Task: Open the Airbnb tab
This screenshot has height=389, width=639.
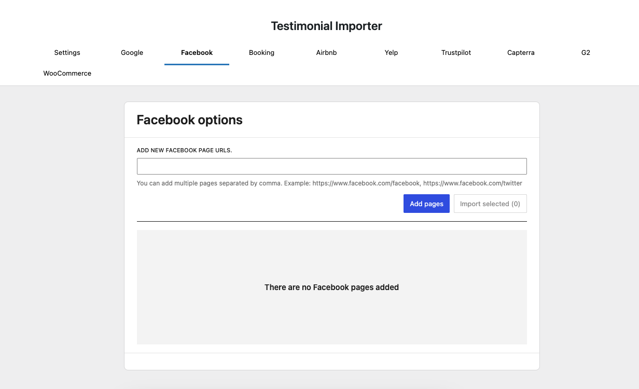Action: click(326, 53)
